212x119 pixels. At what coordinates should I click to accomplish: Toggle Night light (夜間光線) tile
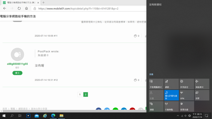coord(187,106)
